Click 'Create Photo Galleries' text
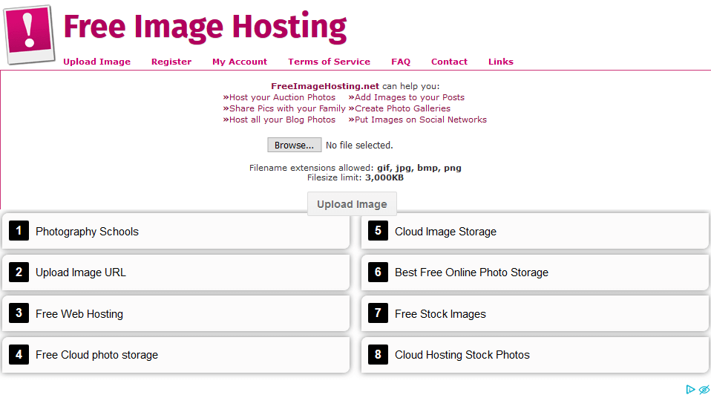 point(403,108)
